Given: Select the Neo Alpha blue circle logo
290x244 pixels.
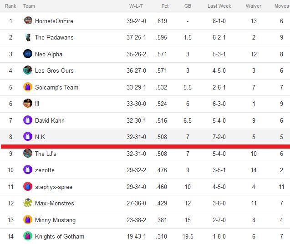Looking at the screenshot, I should (28, 54).
